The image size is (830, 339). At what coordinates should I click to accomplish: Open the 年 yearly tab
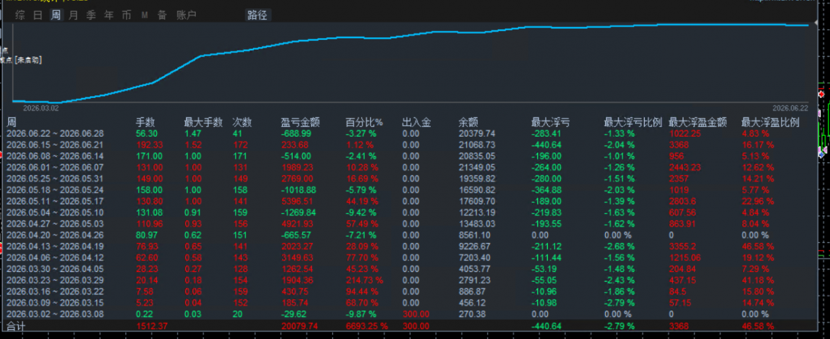pos(109,14)
